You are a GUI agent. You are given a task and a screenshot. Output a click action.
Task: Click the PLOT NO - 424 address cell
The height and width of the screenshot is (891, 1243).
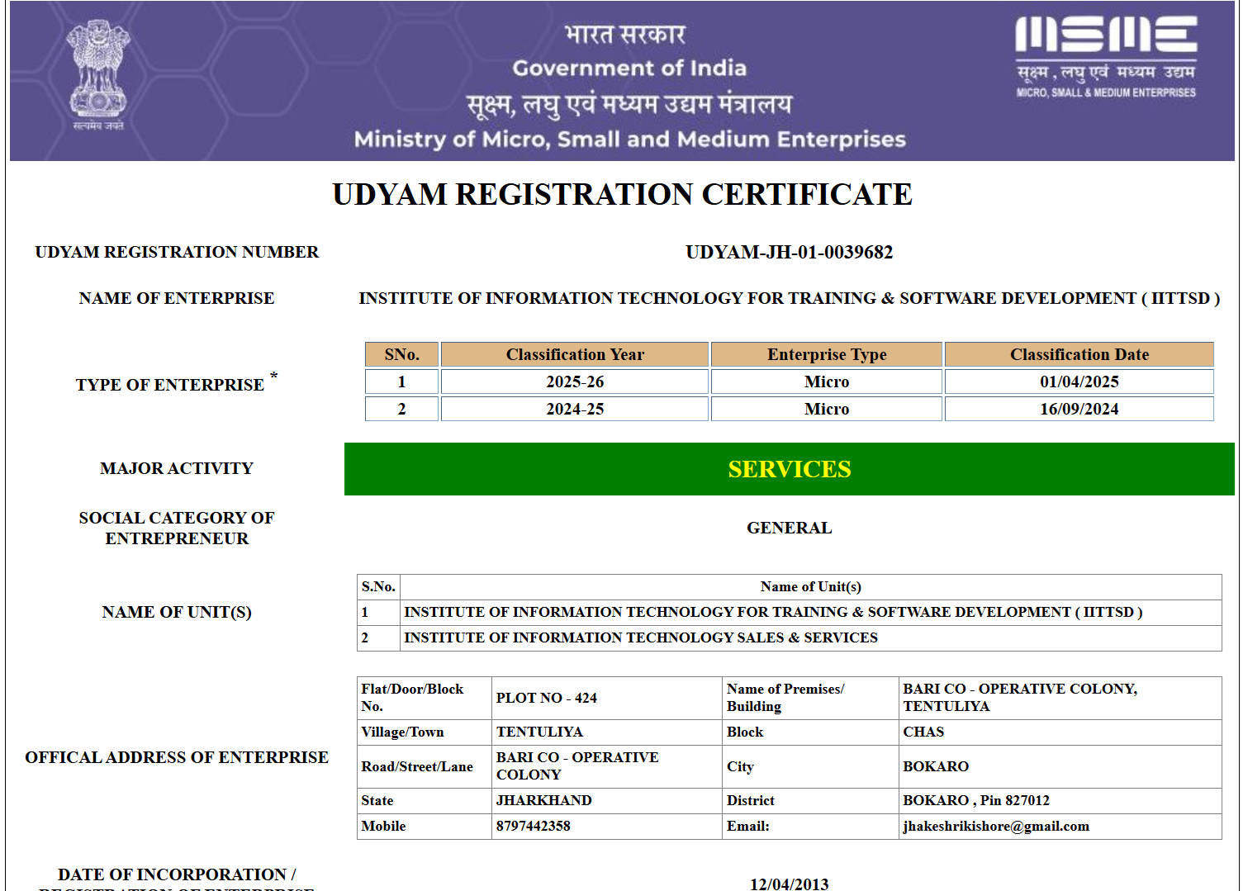coord(546,699)
